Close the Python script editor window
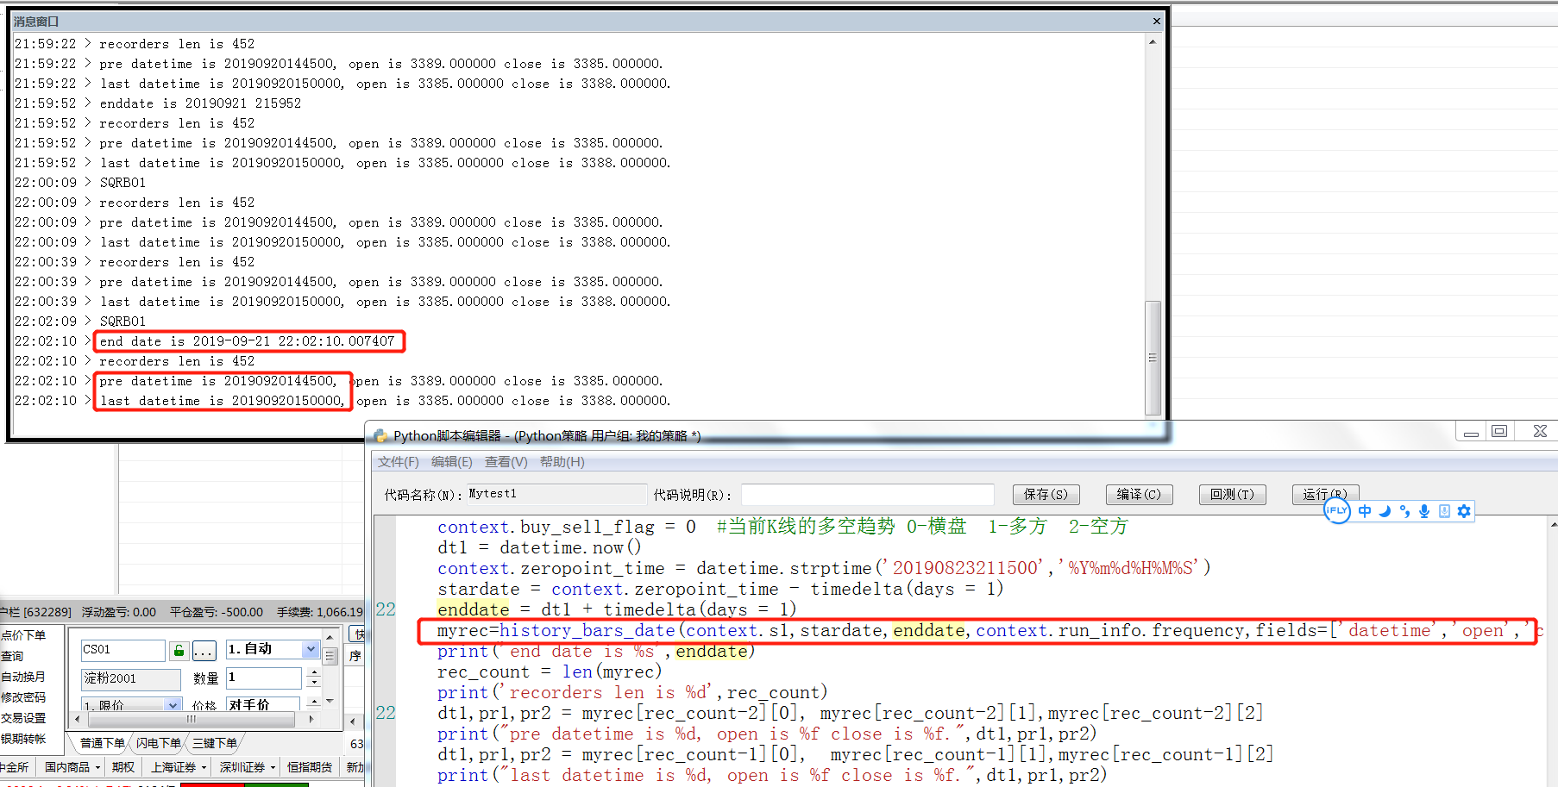This screenshot has height=787, width=1558. point(1540,431)
